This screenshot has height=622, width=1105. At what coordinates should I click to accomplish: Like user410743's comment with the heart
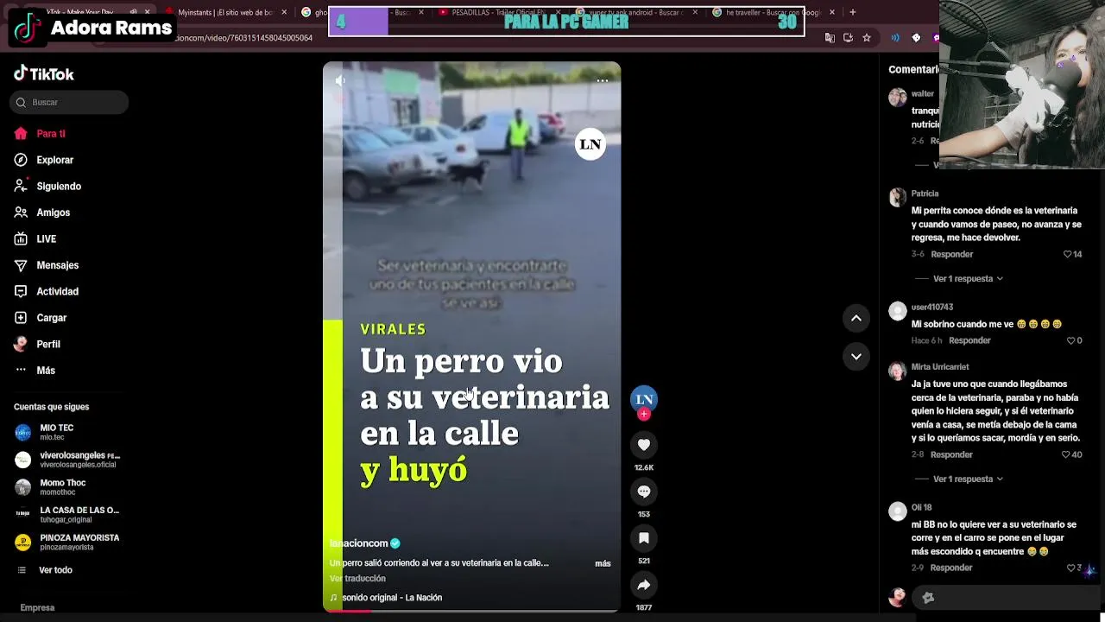coord(1071,340)
